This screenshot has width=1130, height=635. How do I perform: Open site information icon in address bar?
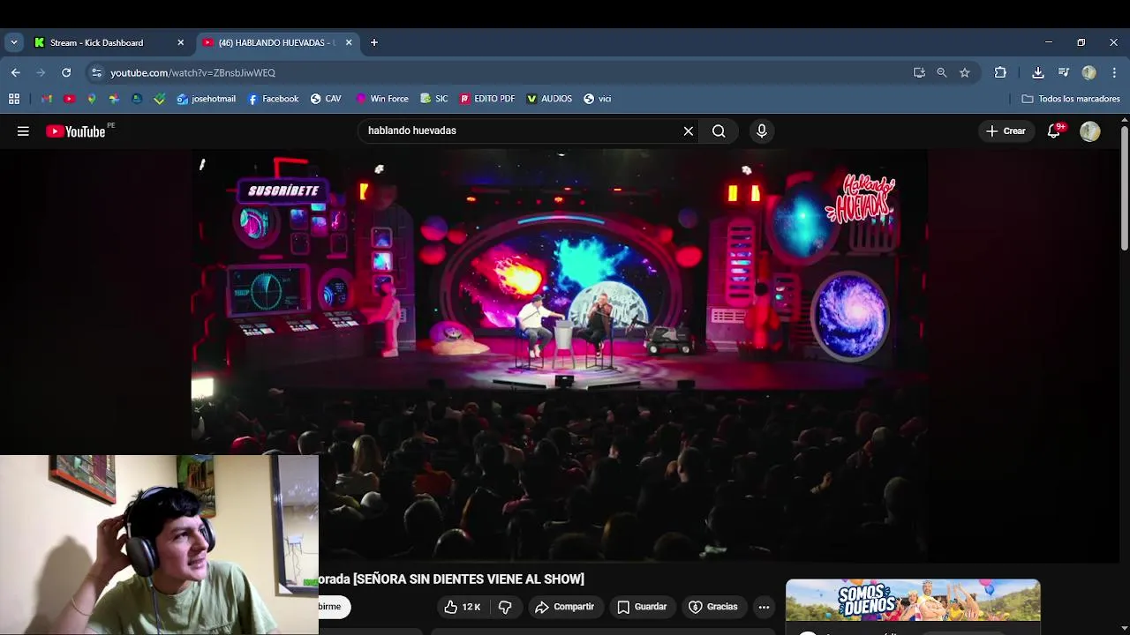[x=96, y=72]
